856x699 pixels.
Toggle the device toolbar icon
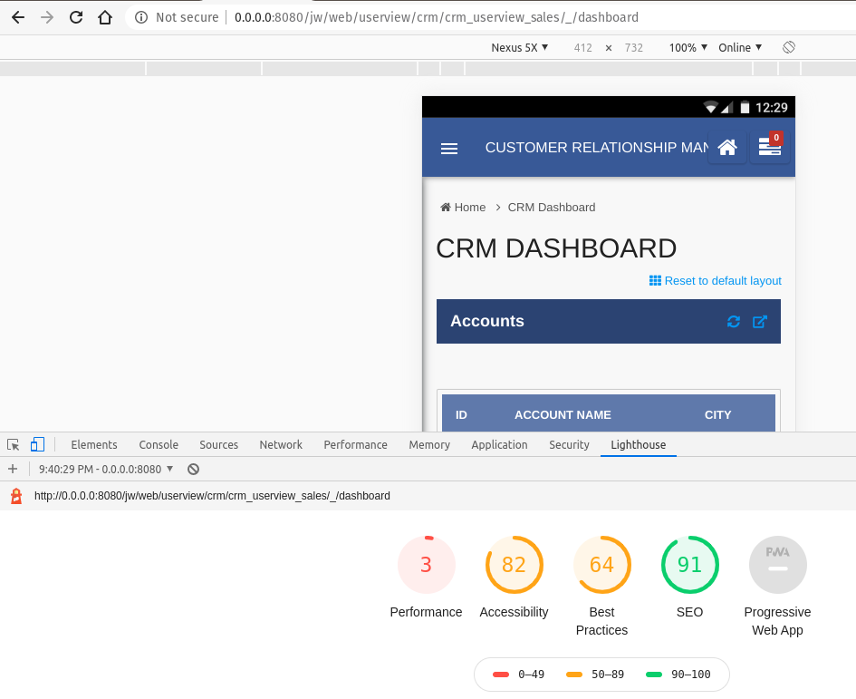[37, 444]
